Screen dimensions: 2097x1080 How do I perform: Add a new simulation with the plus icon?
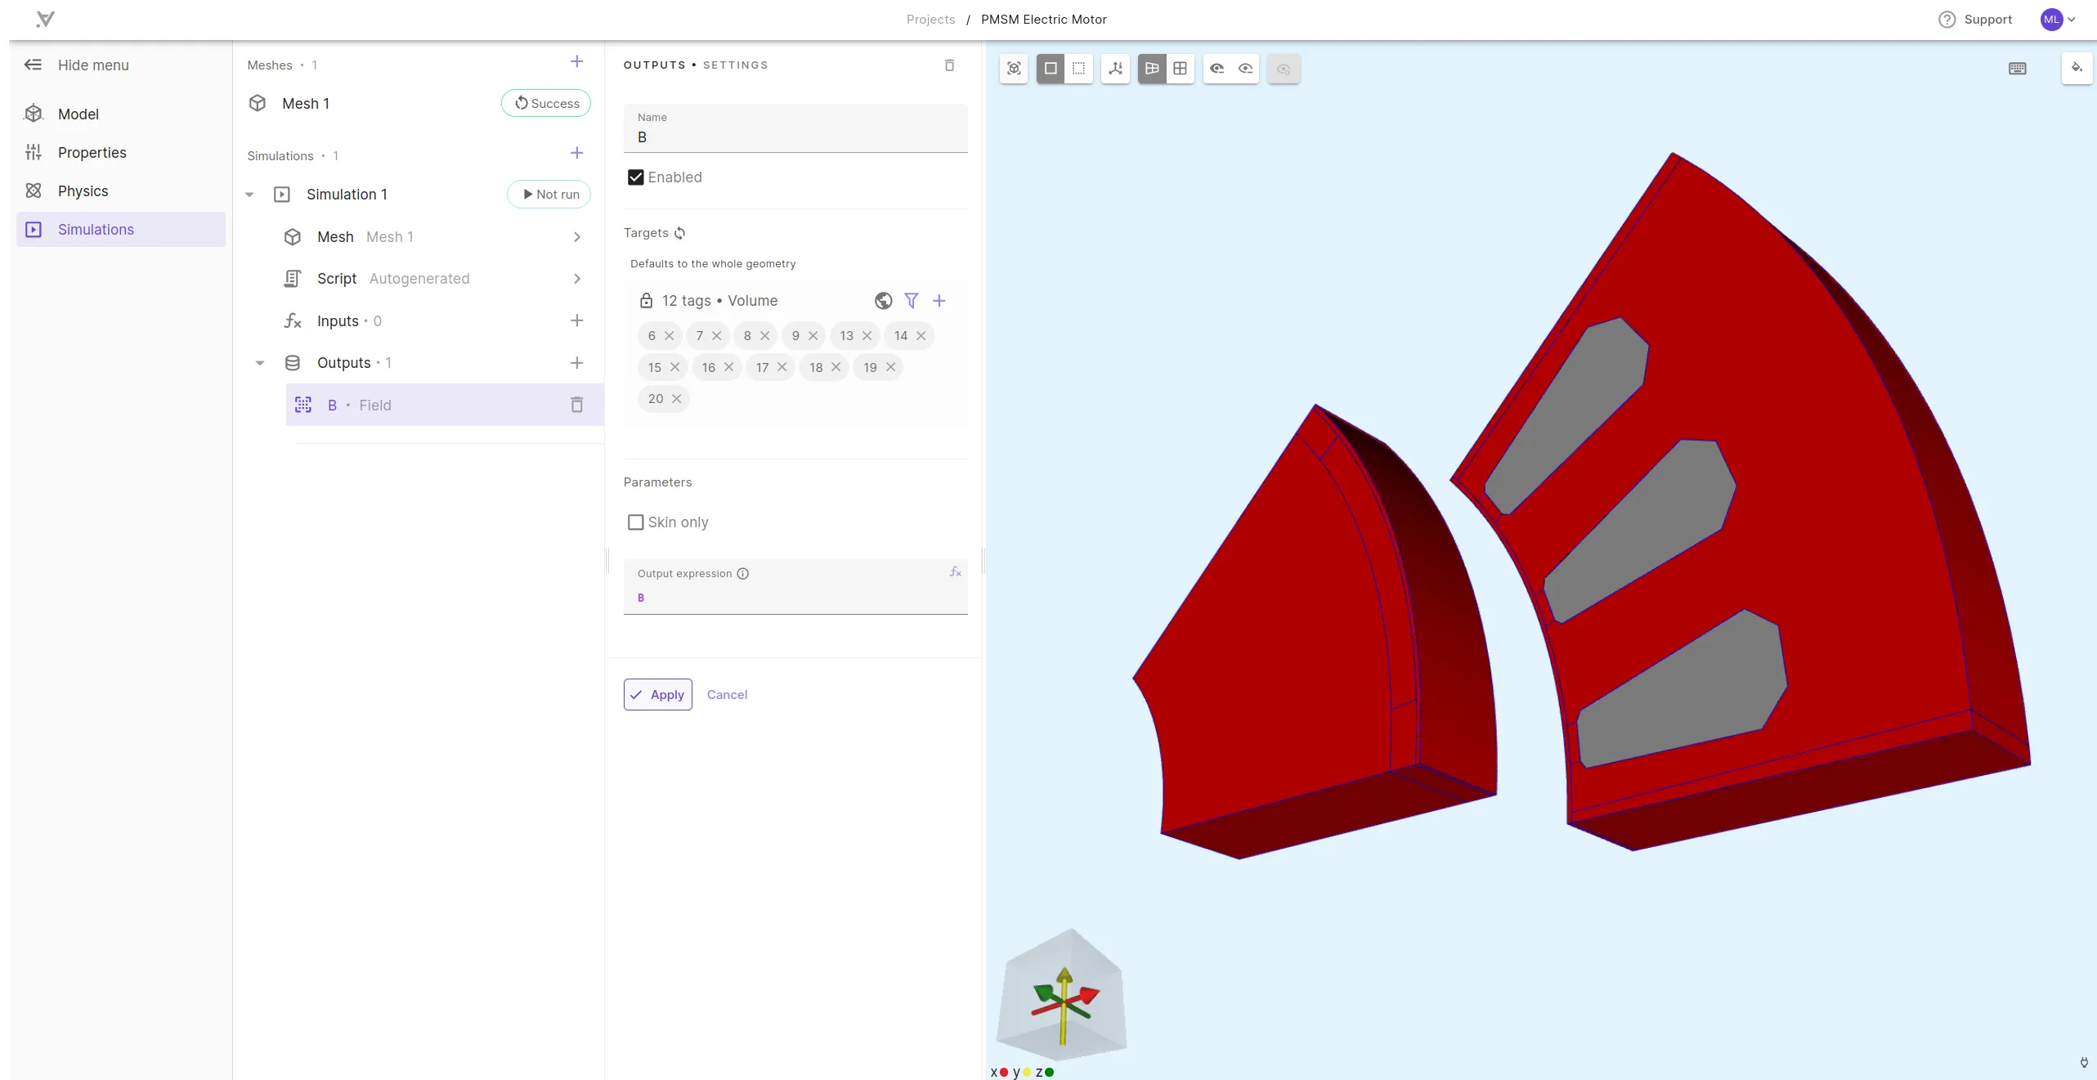(576, 153)
